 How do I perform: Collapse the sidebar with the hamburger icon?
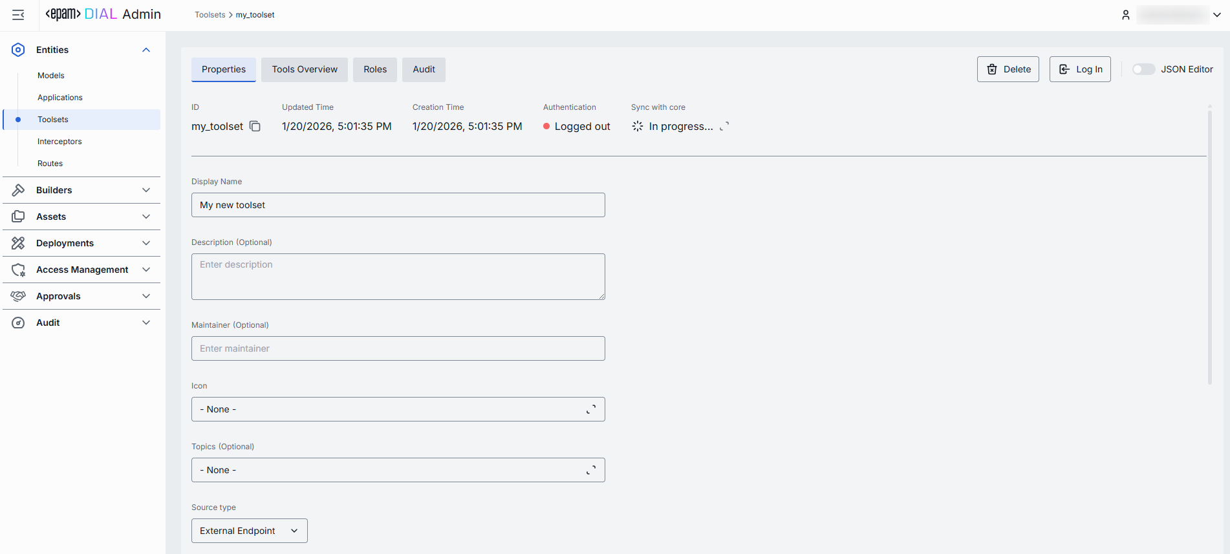coord(18,15)
